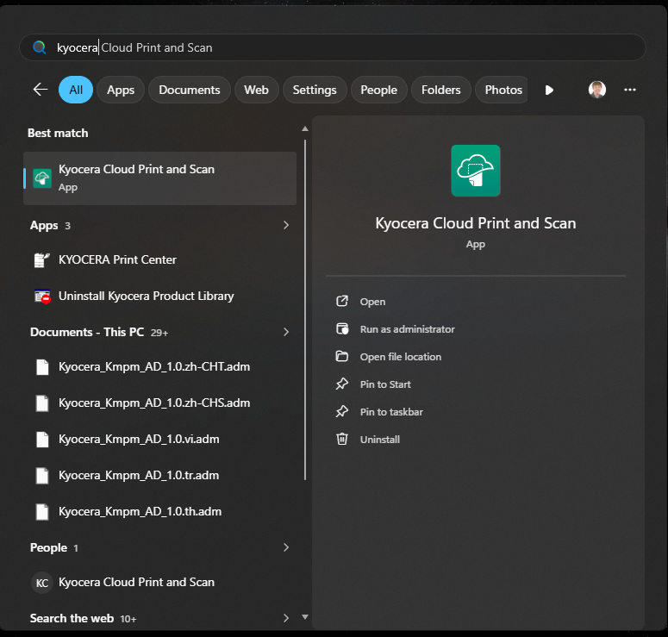
Task: Switch to the Documents filter tab
Action: [190, 90]
